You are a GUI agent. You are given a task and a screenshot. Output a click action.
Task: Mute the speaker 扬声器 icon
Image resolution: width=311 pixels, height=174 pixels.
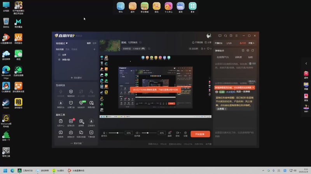pos(137,133)
